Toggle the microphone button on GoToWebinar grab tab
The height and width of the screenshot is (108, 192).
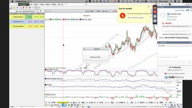[155, 12]
